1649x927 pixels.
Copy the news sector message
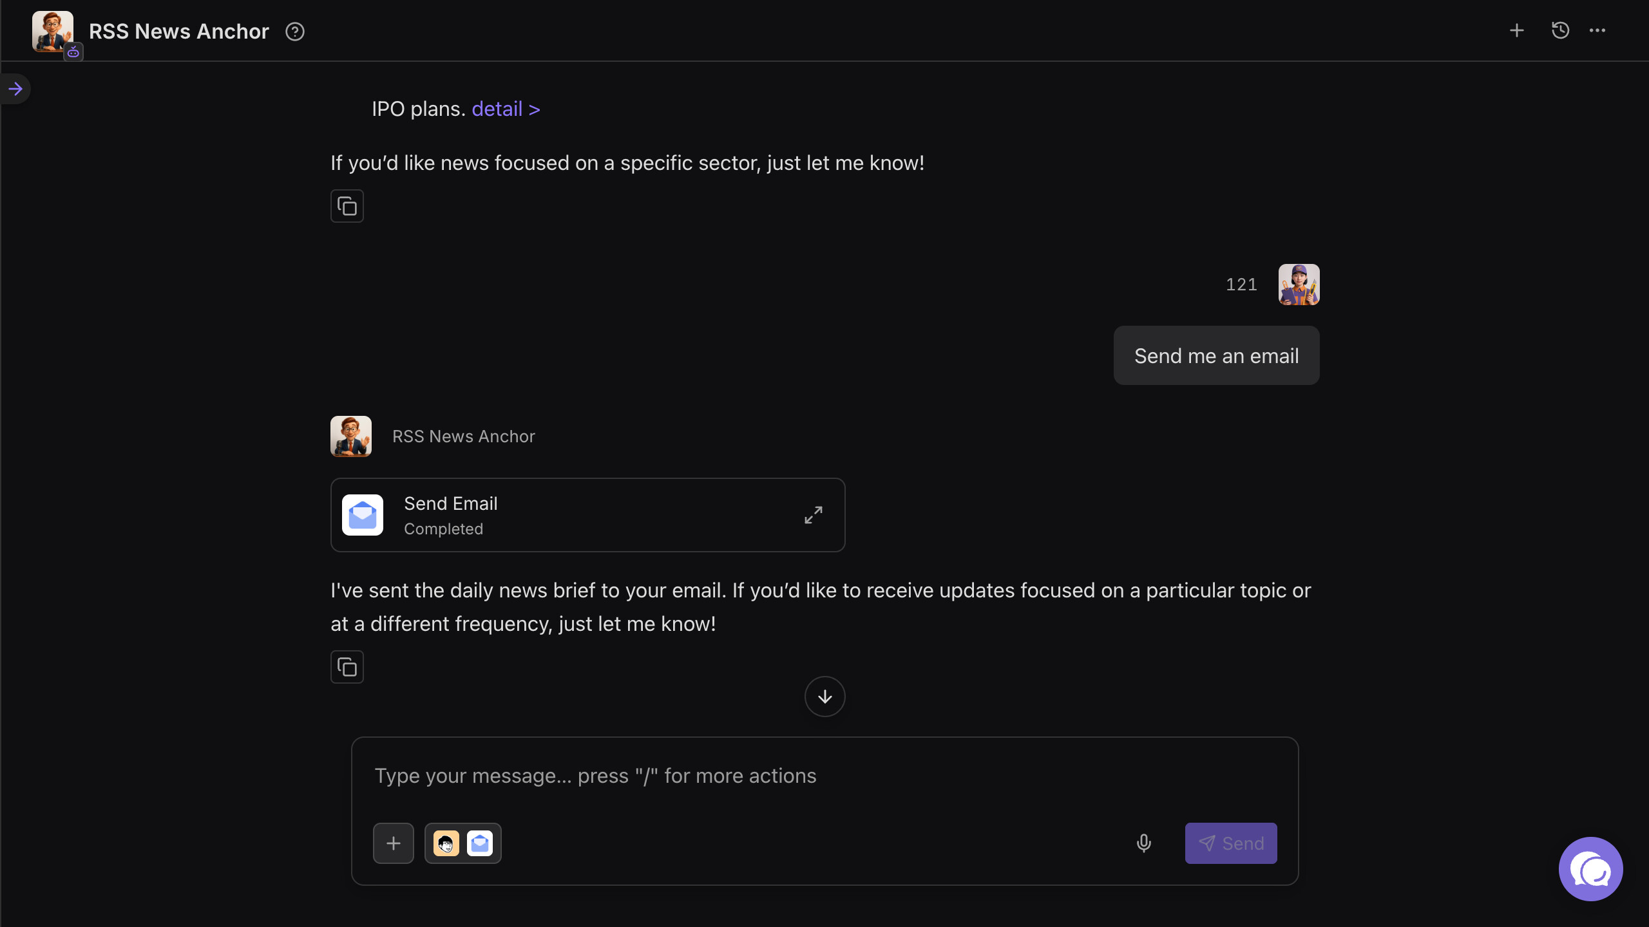(x=347, y=206)
